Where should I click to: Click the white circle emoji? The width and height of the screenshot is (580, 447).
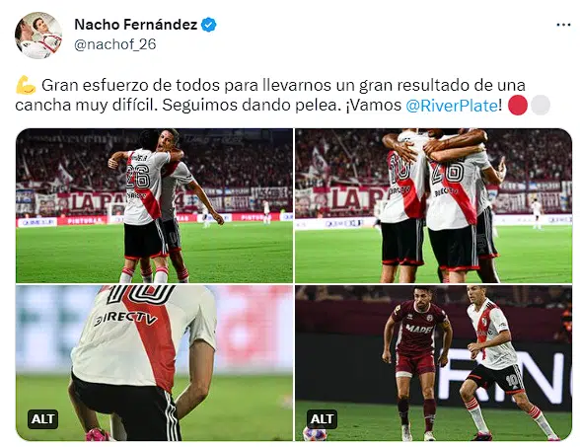541,105
